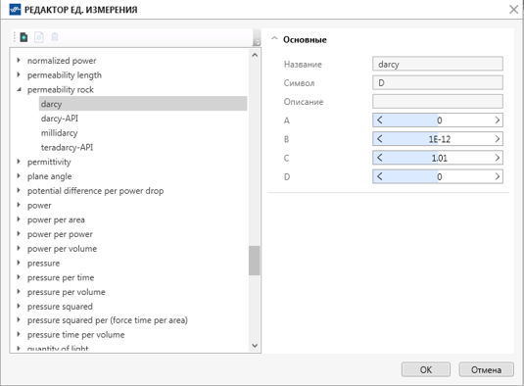This screenshot has width=524, height=386.
Task: Increase value C with right arrow
Action: point(497,158)
